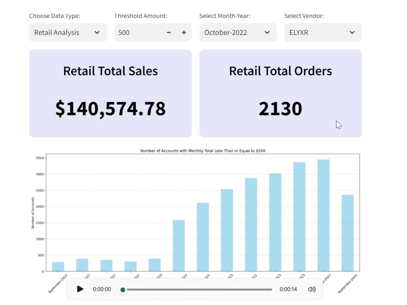Viewport: 407px width, 305px height.
Task: Click the Month-Year dropdown chevron
Action: pyautogui.click(x=267, y=33)
